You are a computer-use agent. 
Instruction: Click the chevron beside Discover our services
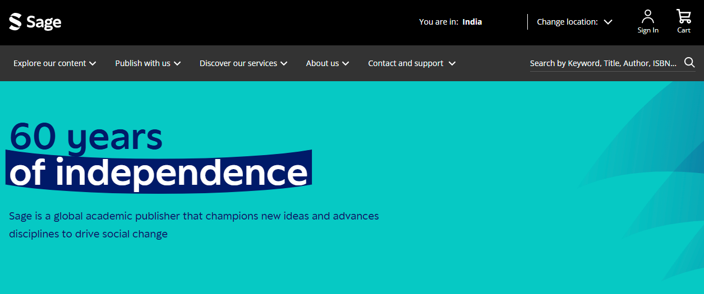coord(284,63)
